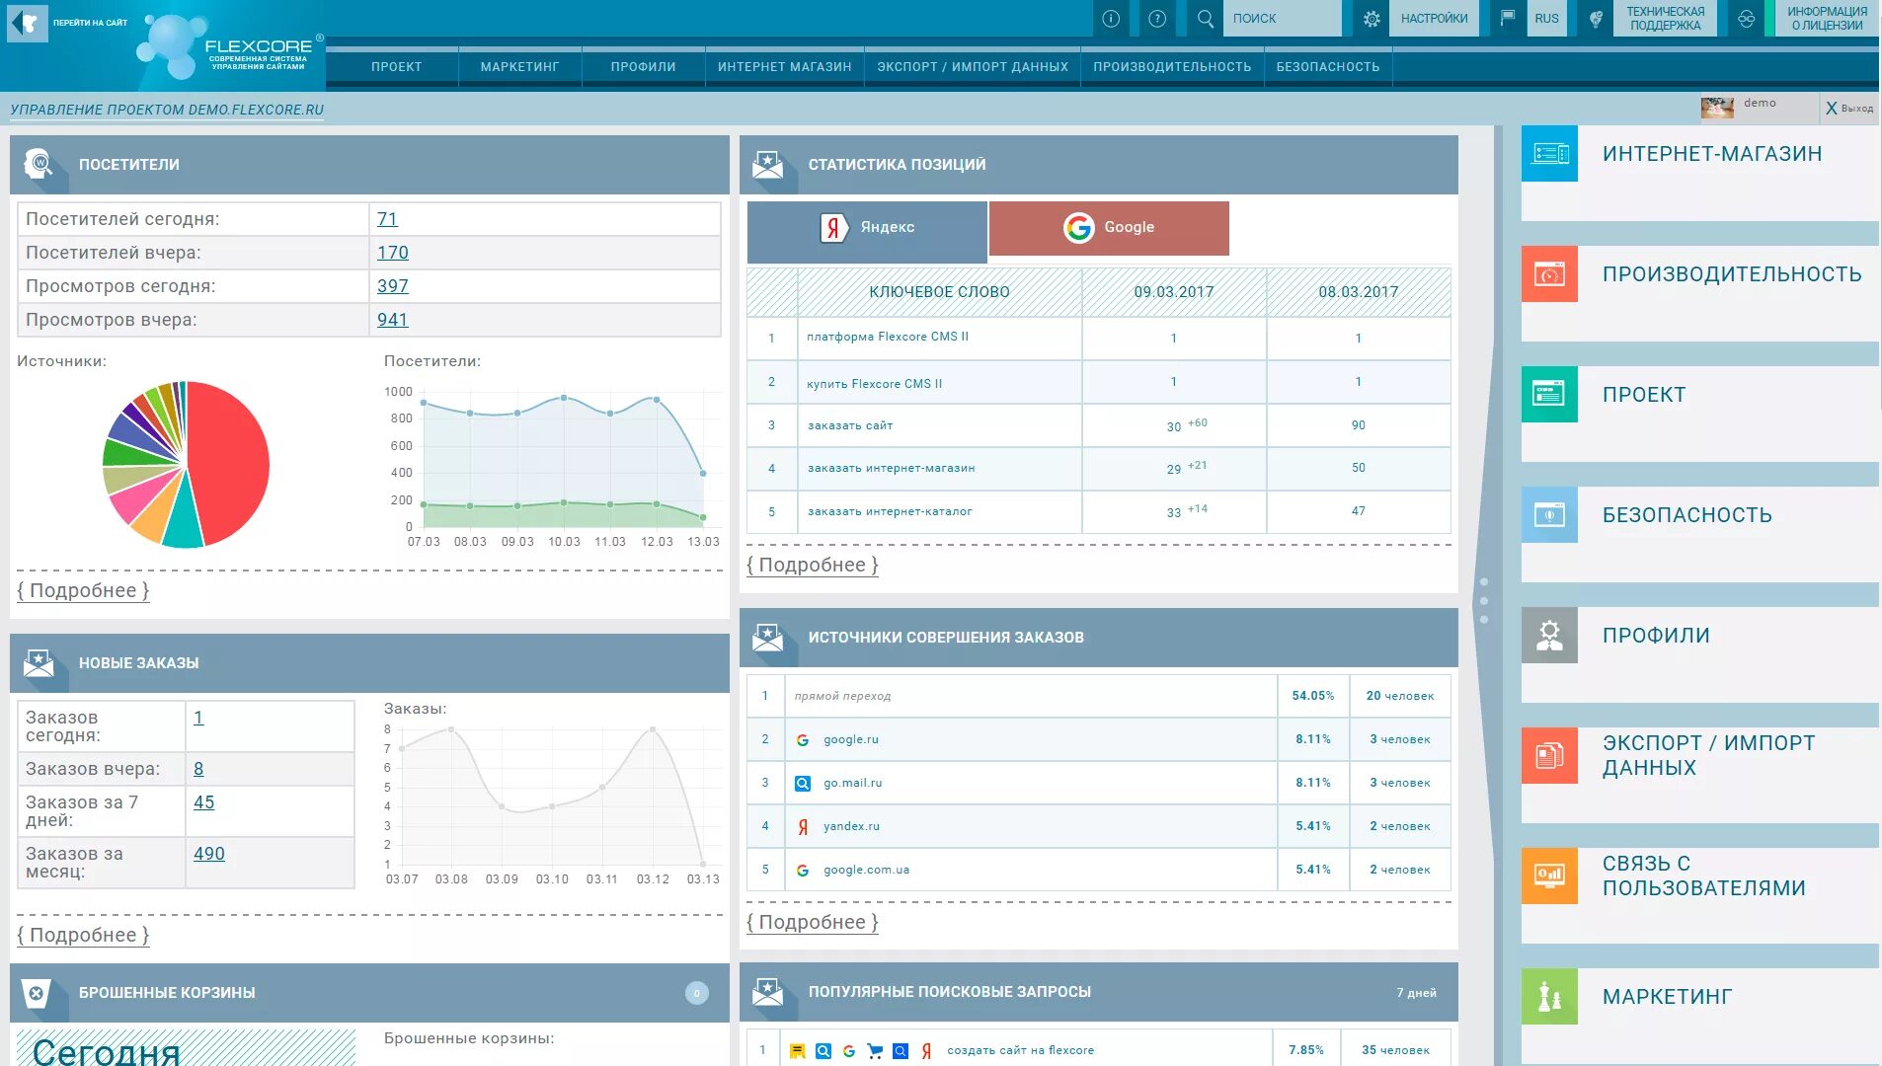Open Безопасность sidebar icon
The height and width of the screenshot is (1066, 1882).
coord(1549,514)
